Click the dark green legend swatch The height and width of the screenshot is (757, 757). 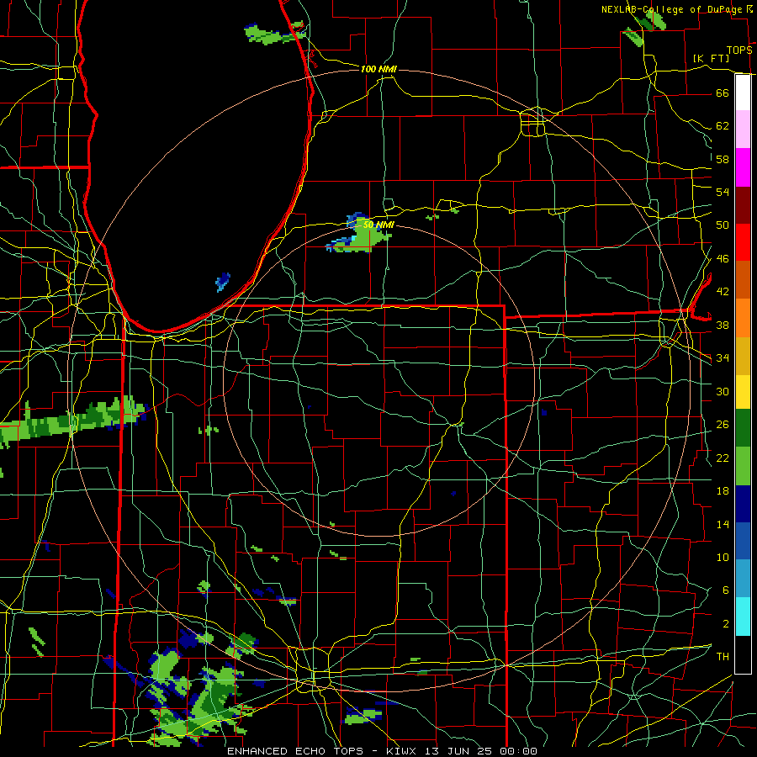743,428
